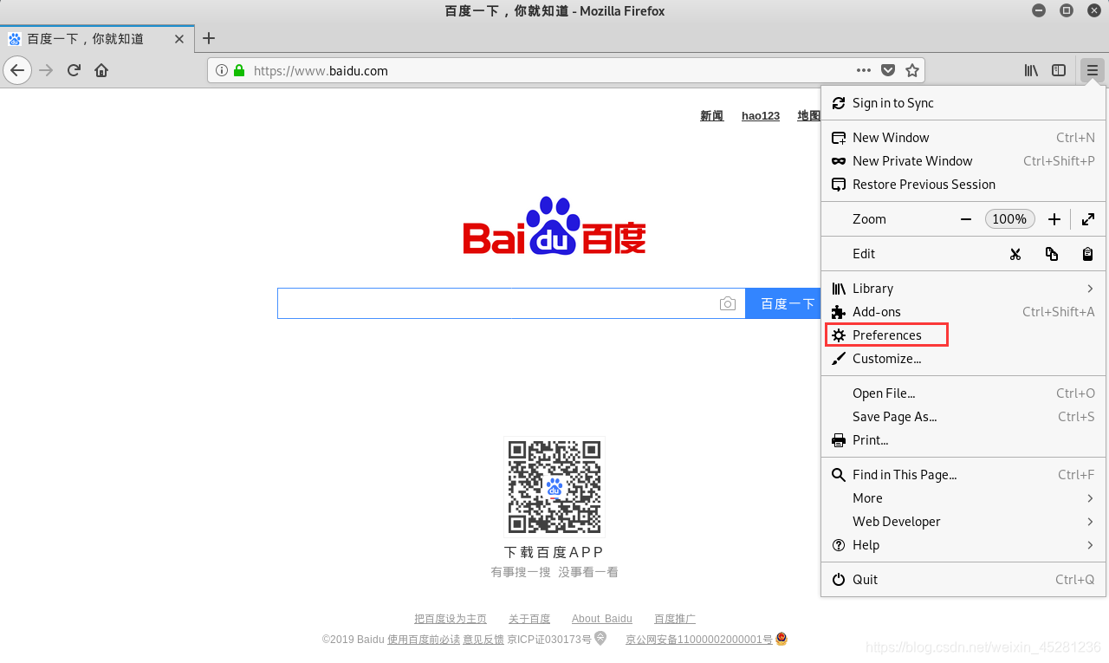Open the Library toolbar button
The width and height of the screenshot is (1109, 663).
point(1031,70)
